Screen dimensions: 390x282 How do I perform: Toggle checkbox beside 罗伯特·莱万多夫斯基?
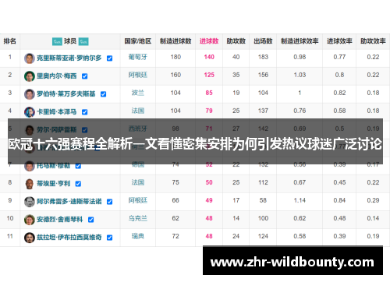[104, 94]
